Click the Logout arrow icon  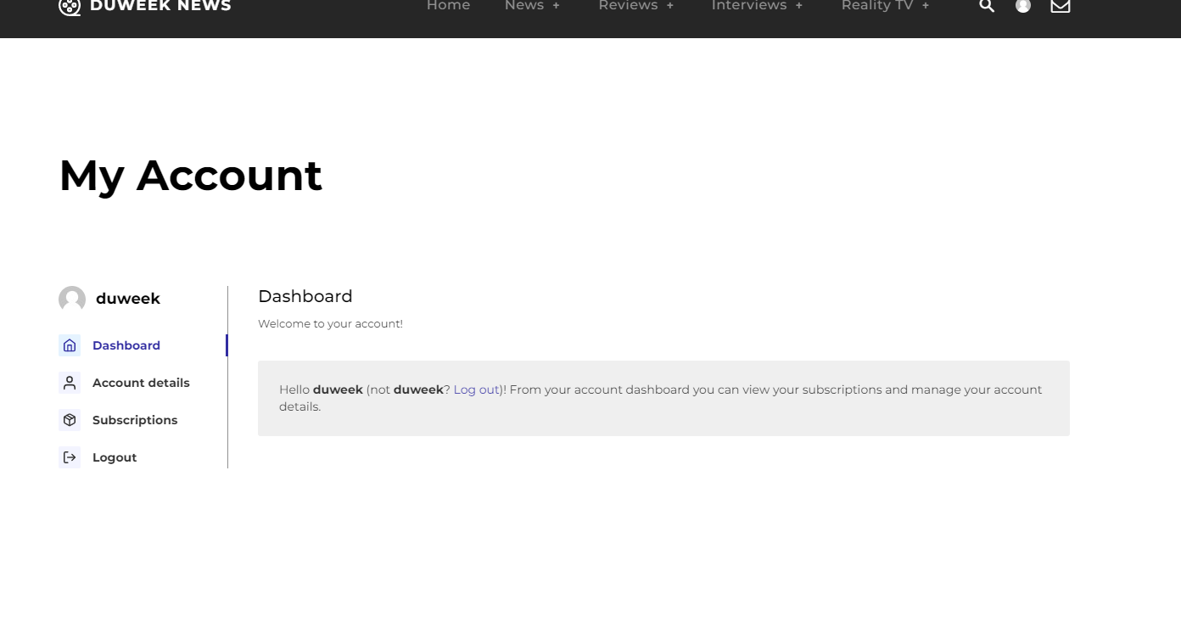point(70,457)
